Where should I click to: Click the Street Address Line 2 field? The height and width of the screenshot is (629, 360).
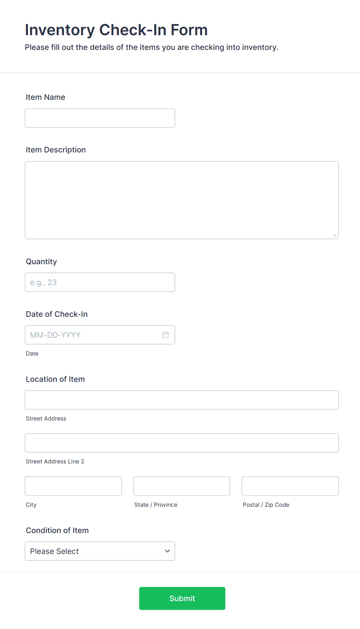click(182, 443)
